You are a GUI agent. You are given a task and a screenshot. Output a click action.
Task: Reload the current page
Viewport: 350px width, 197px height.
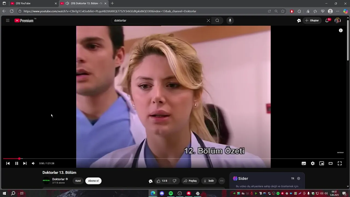point(11,11)
